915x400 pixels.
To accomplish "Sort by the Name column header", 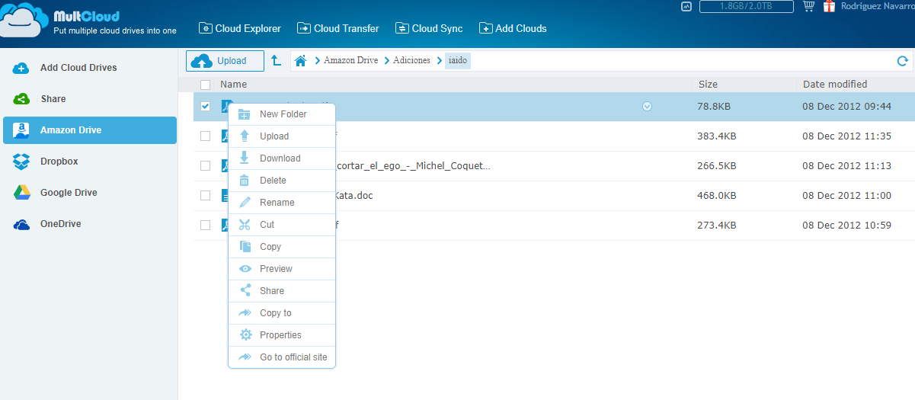I will click(x=233, y=85).
